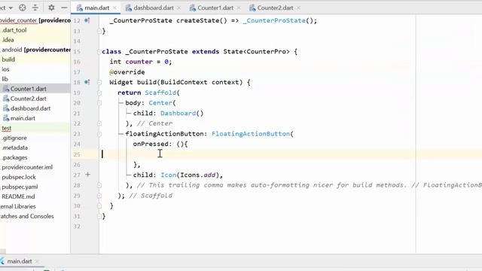Image resolution: width=482 pixels, height=271 pixels.
Task: Select build folder in project tree
Action: point(8,59)
